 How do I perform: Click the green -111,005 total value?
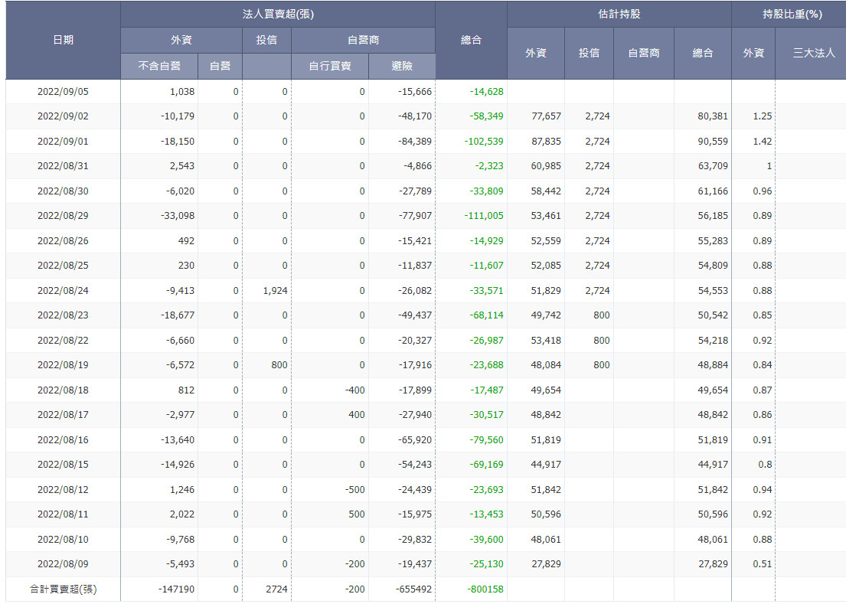[x=484, y=216]
